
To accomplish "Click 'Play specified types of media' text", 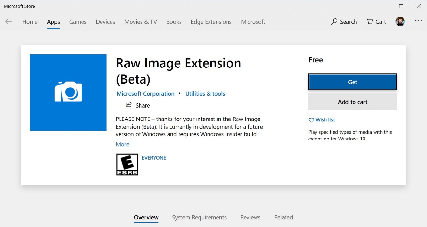I will 350,135.
